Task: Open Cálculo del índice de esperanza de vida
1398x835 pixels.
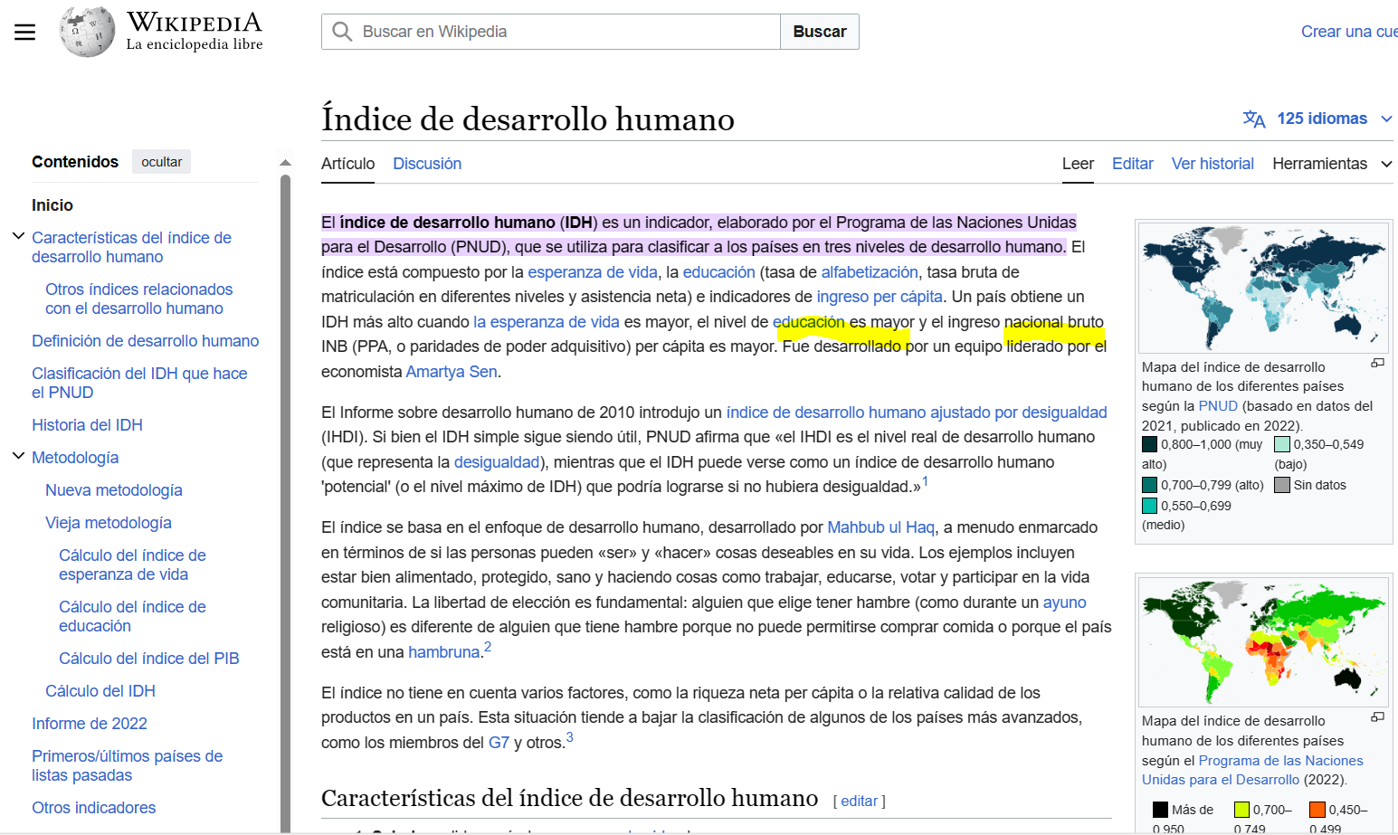Action: pos(132,565)
